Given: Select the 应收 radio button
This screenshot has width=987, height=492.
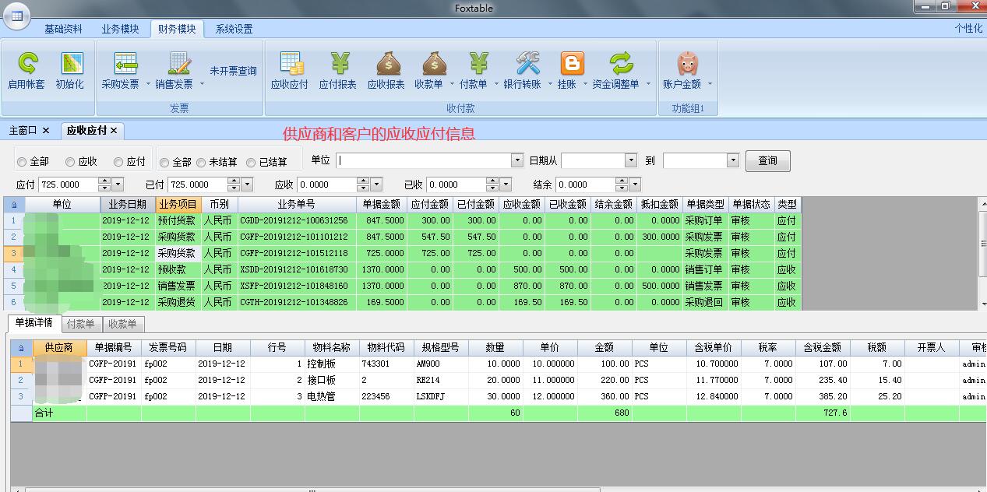Looking at the screenshot, I should (70, 162).
